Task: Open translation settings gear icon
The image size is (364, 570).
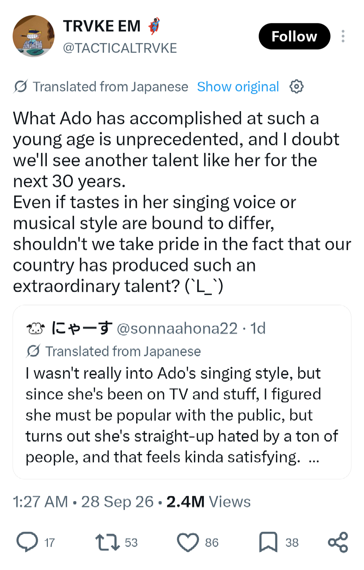Action: tap(296, 87)
